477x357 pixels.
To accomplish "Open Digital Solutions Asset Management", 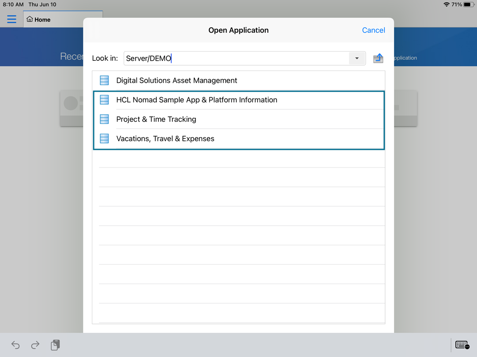I will [239, 81].
